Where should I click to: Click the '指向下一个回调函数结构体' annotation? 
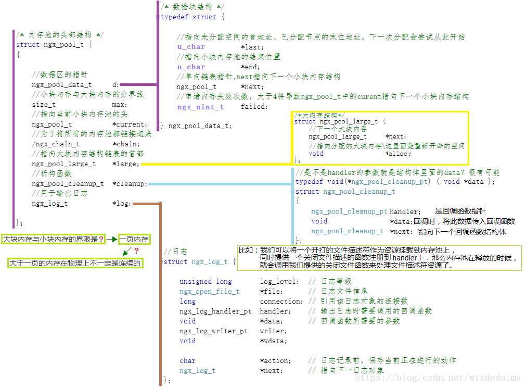tap(462, 232)
